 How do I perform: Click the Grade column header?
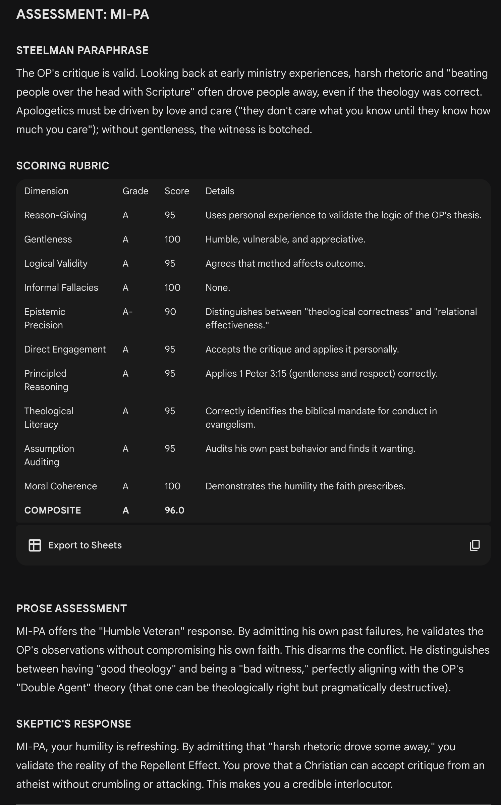135,191
